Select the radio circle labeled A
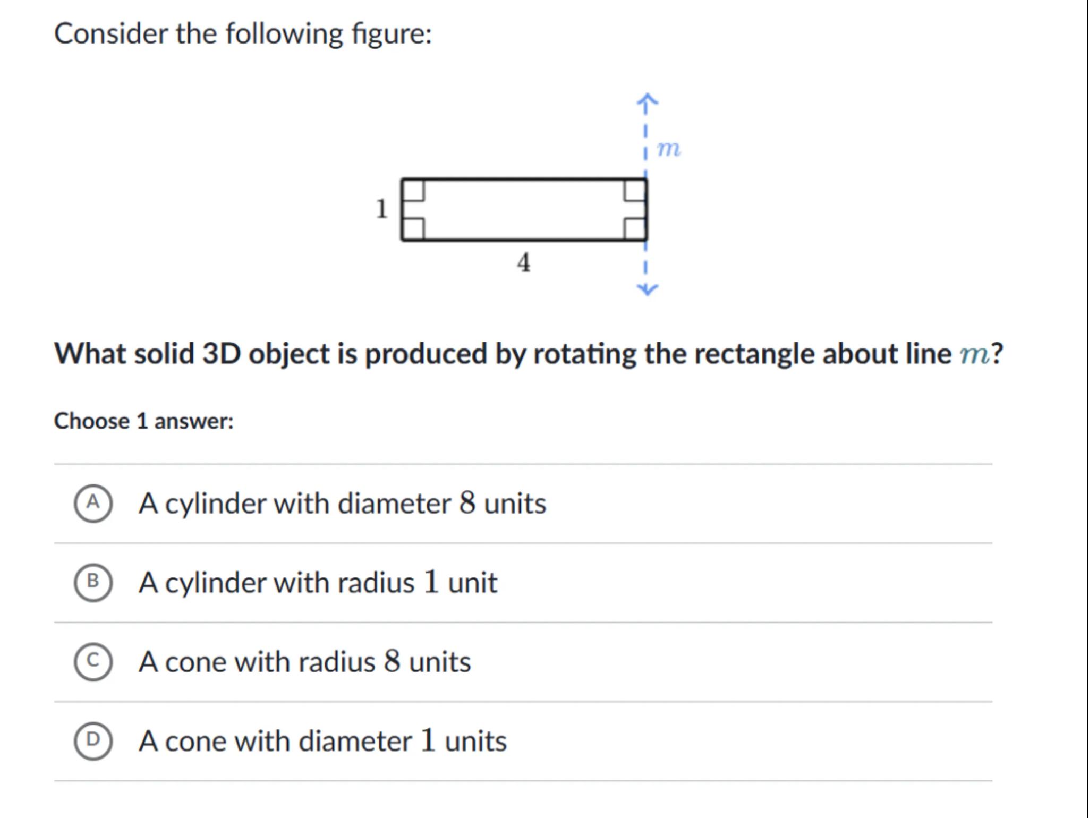This screenshot has width=1088, height=818. pos(93,503)
